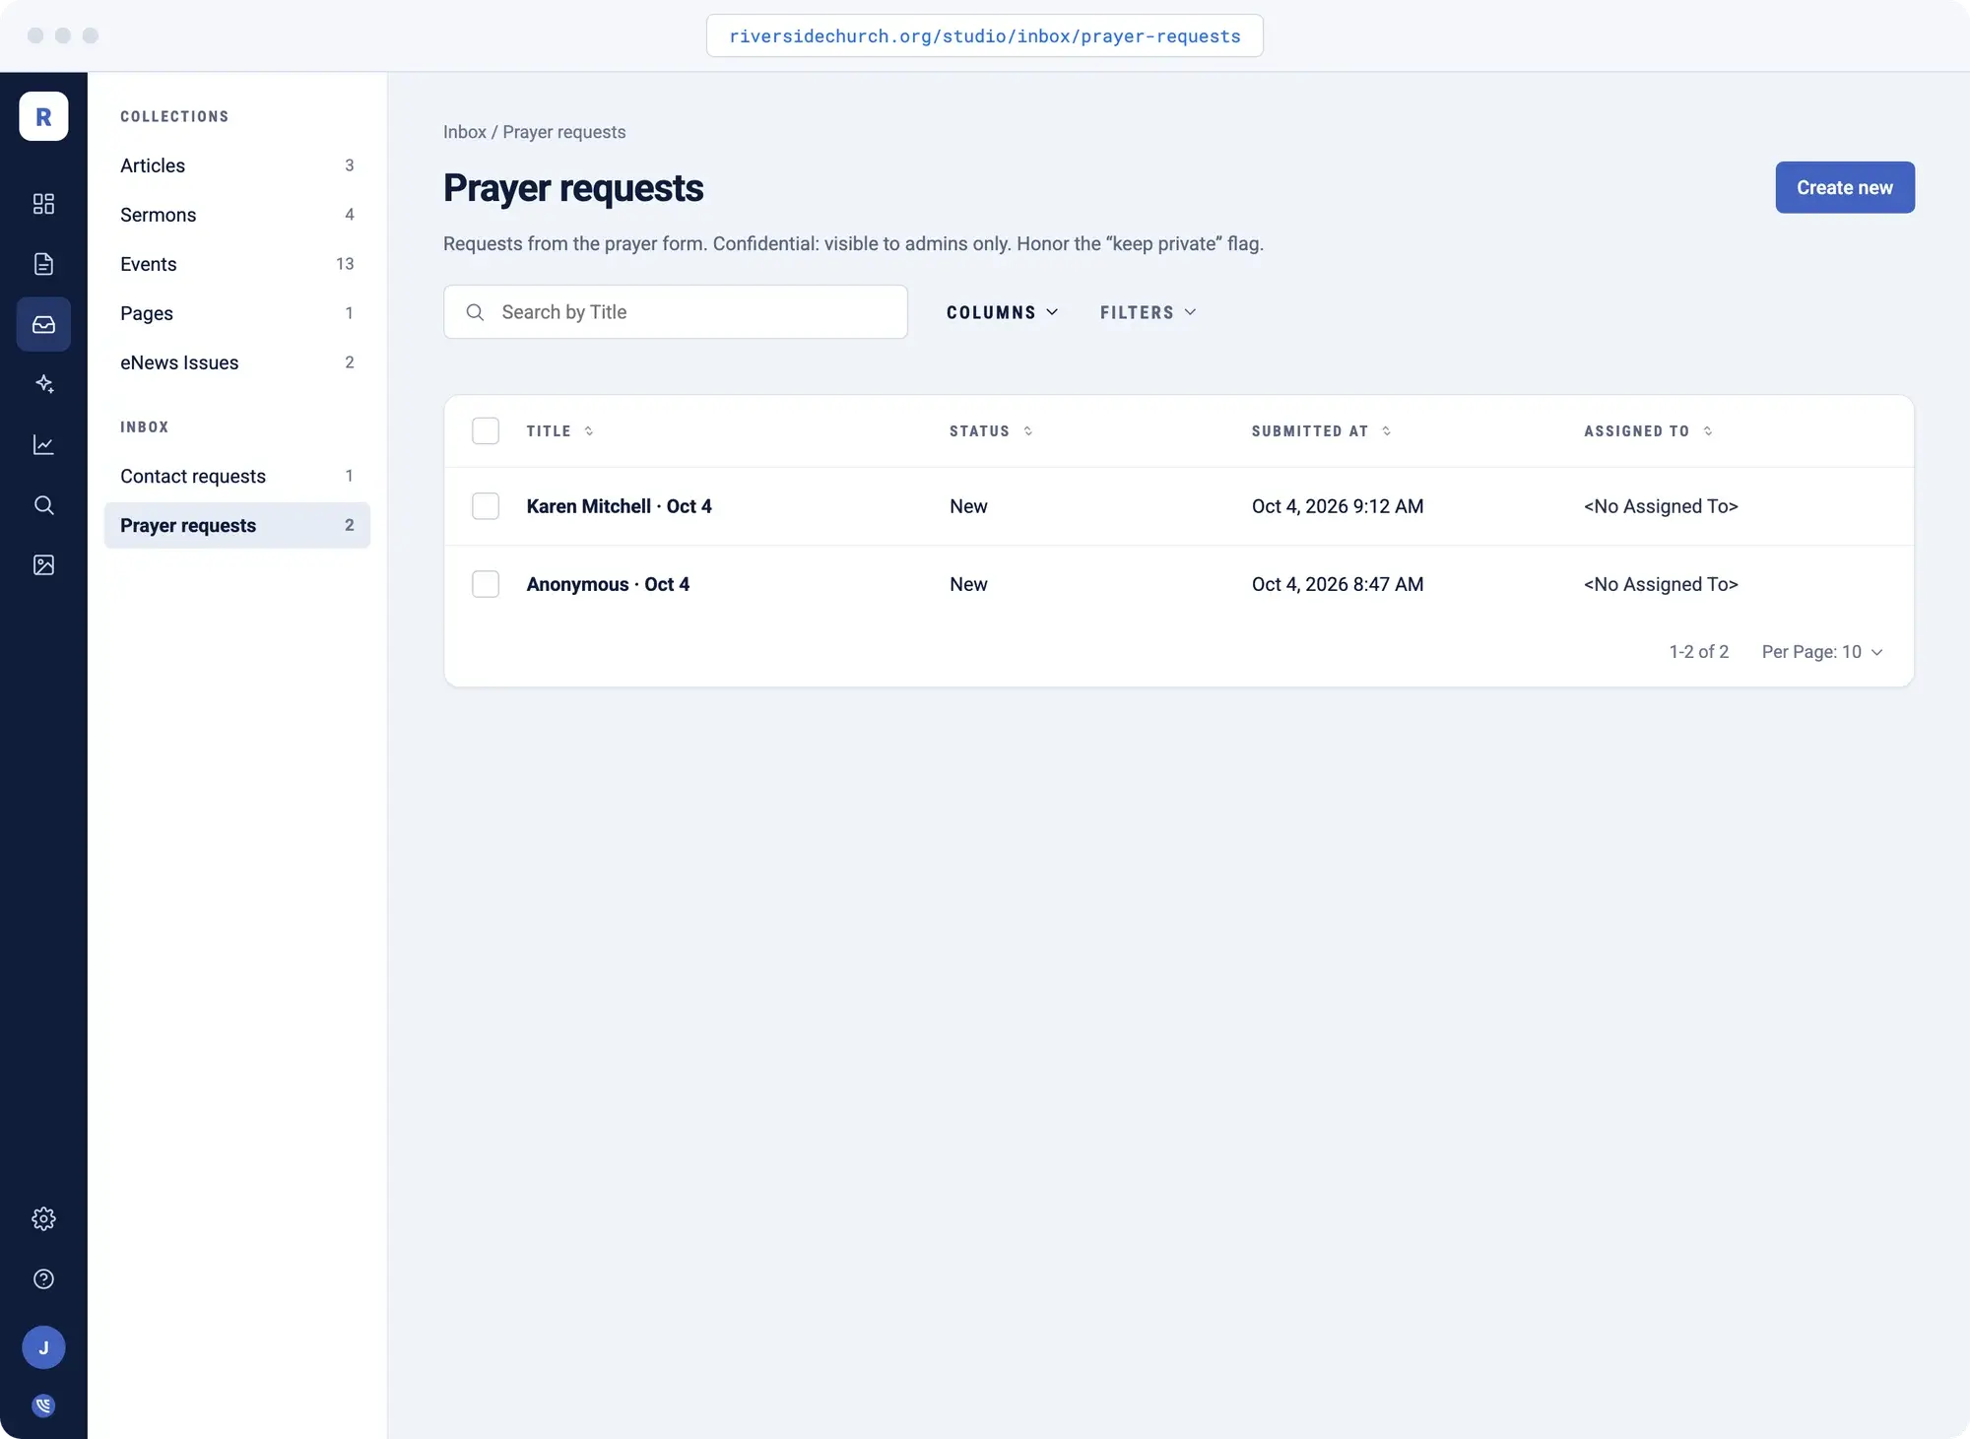Viewport: 1970px width, 1439px height.
Task: Open the Sermons collection
Action: pos(236,215)
